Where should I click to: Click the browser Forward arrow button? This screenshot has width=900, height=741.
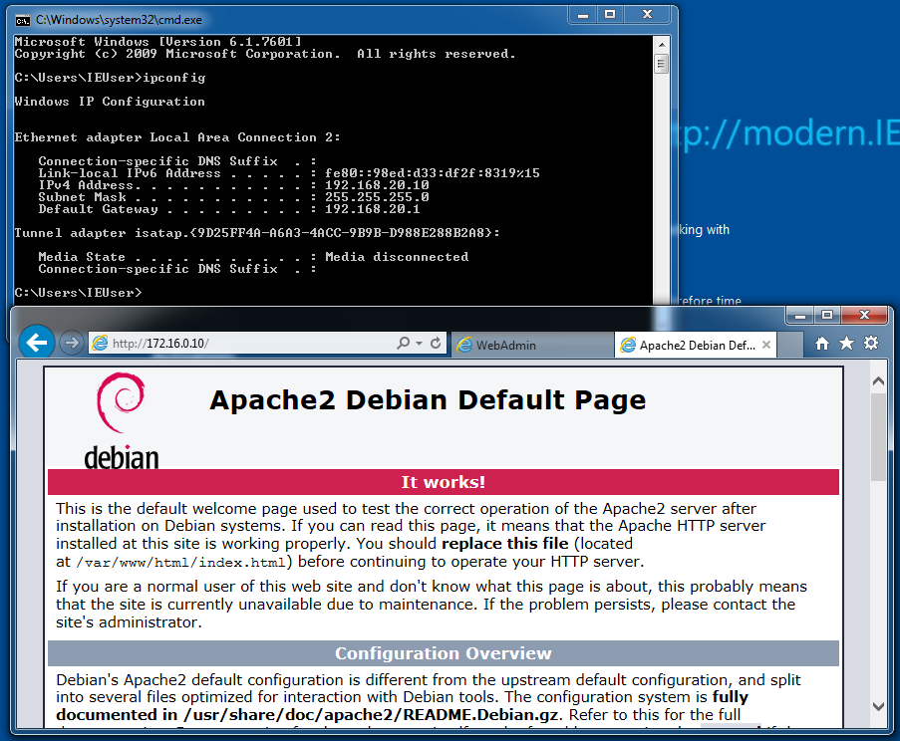[71, 344]
